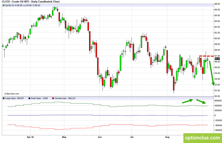Click the 65.00 price axis label

pos(217,10)
